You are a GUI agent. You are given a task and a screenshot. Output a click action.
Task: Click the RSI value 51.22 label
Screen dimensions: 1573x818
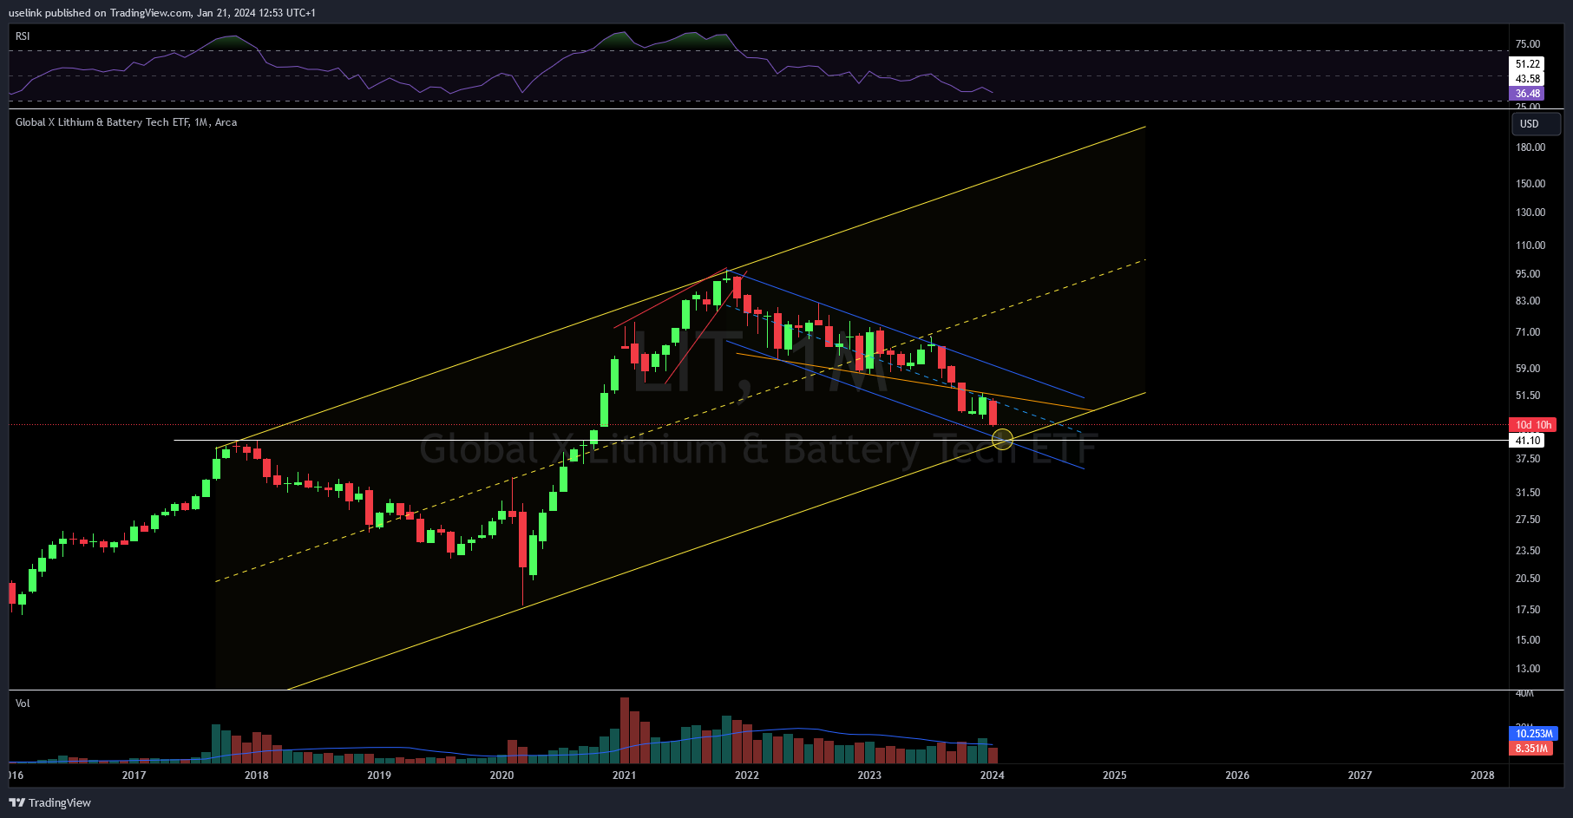tap(1527, 64)
